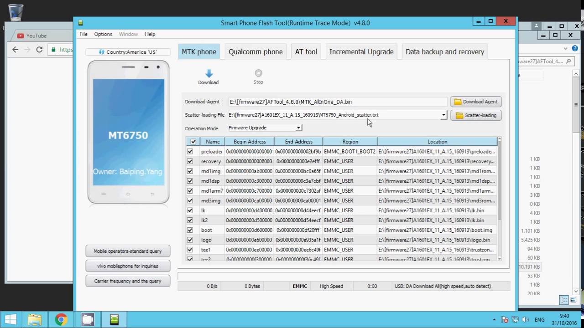Click the security flag icon in tray
Viewport: 584px width, 328px height.
point(505,320)
